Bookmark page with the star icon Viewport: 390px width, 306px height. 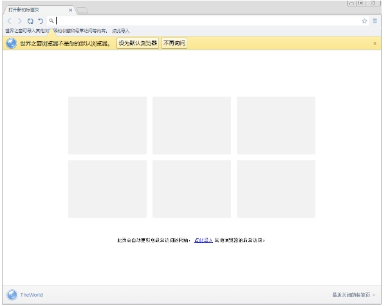click(364, 21)
